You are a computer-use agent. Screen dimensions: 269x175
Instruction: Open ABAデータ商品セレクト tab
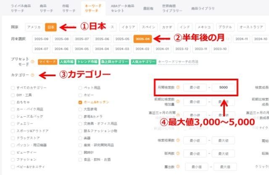[122, 8]
